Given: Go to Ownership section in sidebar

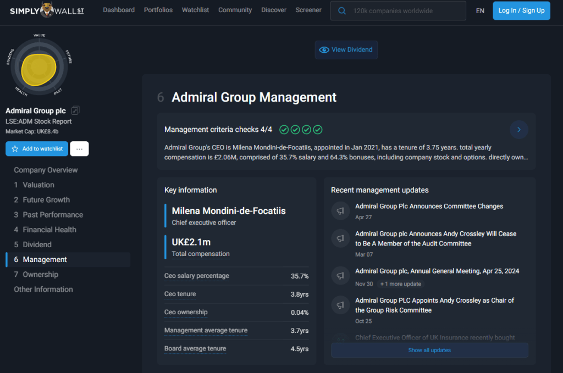Looking at the screenshot, I should point(40,275).
